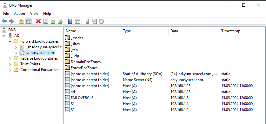Click the FAILOVERCLS record icon
Screen dimensions: 266x124
(x=68, y=98)
